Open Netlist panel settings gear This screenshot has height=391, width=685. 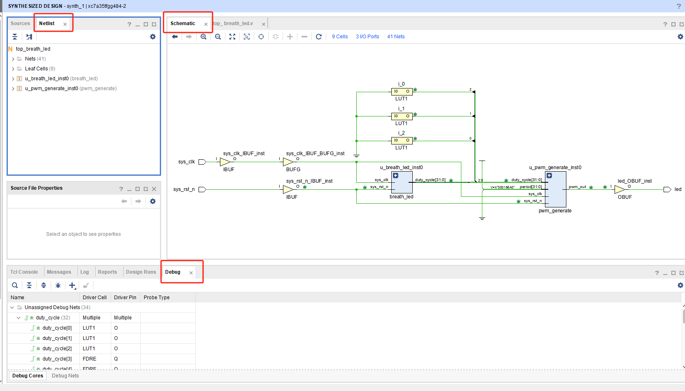click(153, 37)
